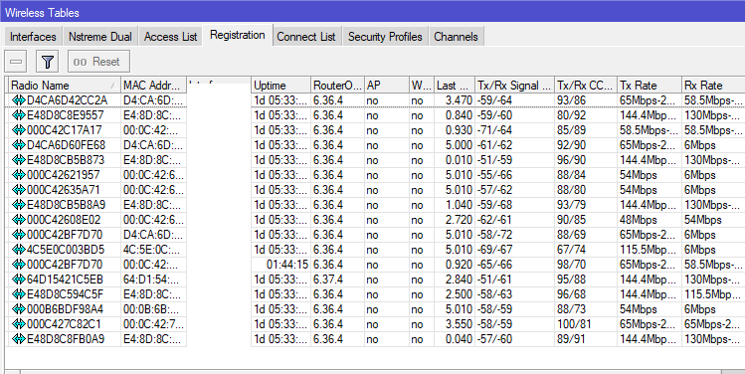Click the Last activity column header
745x374 pixels.
455,86
